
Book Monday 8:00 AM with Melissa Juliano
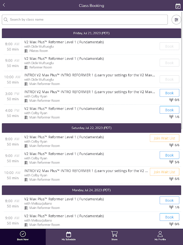[169, 201]
